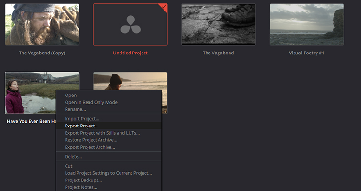Select the black-and-white The Vagabond thumbnail

(x=219, y=25)
